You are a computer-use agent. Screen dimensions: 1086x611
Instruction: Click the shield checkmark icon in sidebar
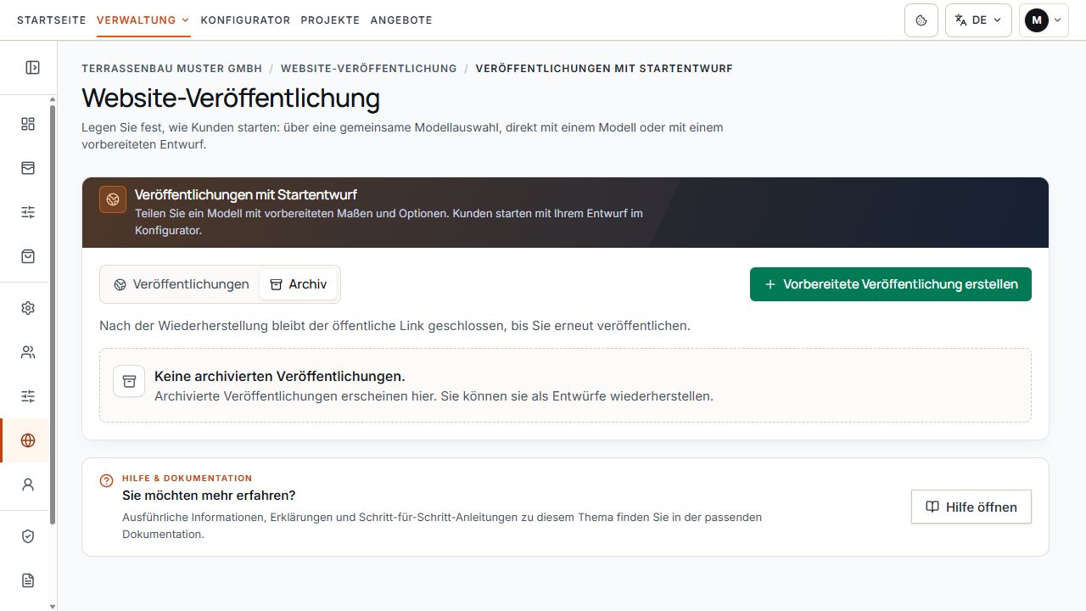(x=28, y=536)
